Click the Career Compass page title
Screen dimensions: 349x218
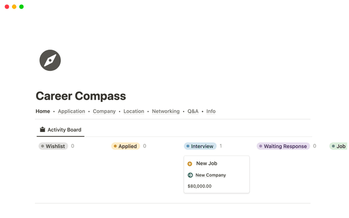[x=81, y=96]
